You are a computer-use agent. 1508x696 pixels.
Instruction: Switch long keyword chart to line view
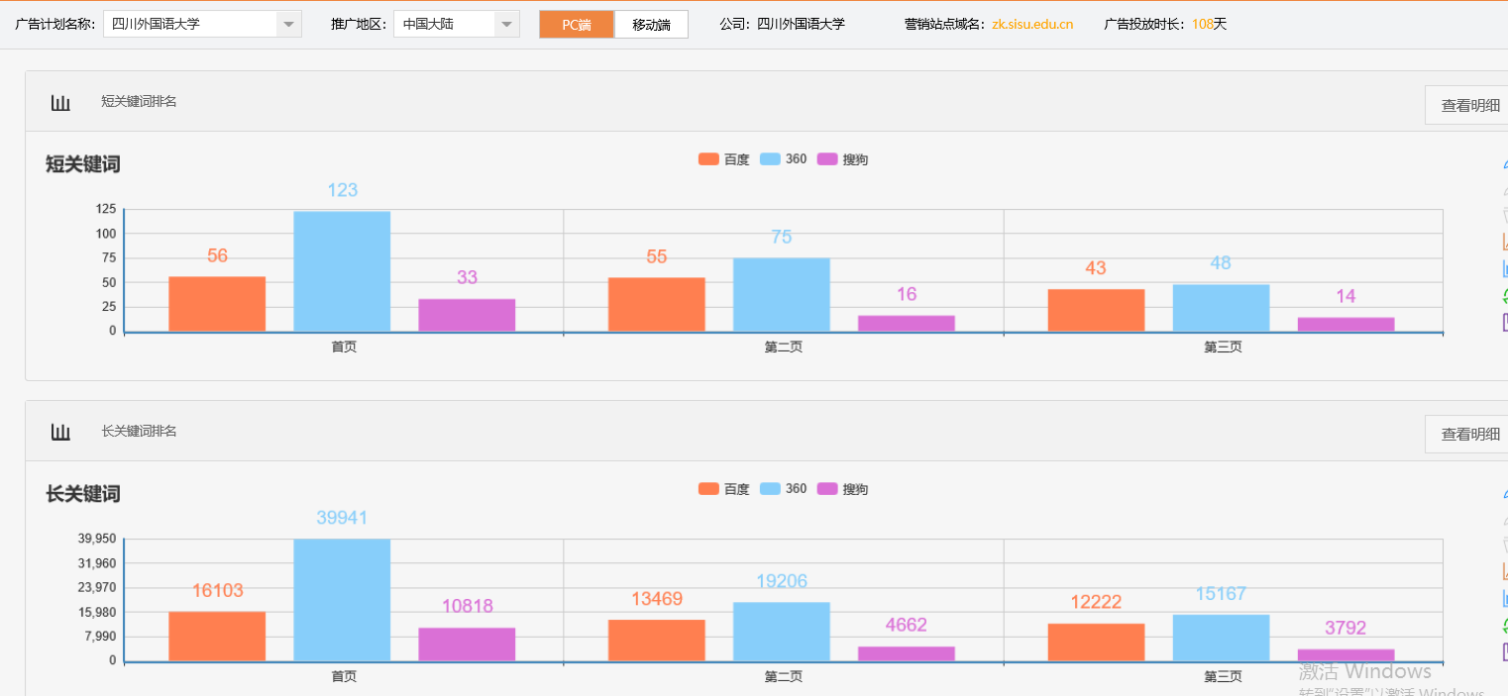pyautogui.click(x=1505, y=570)
